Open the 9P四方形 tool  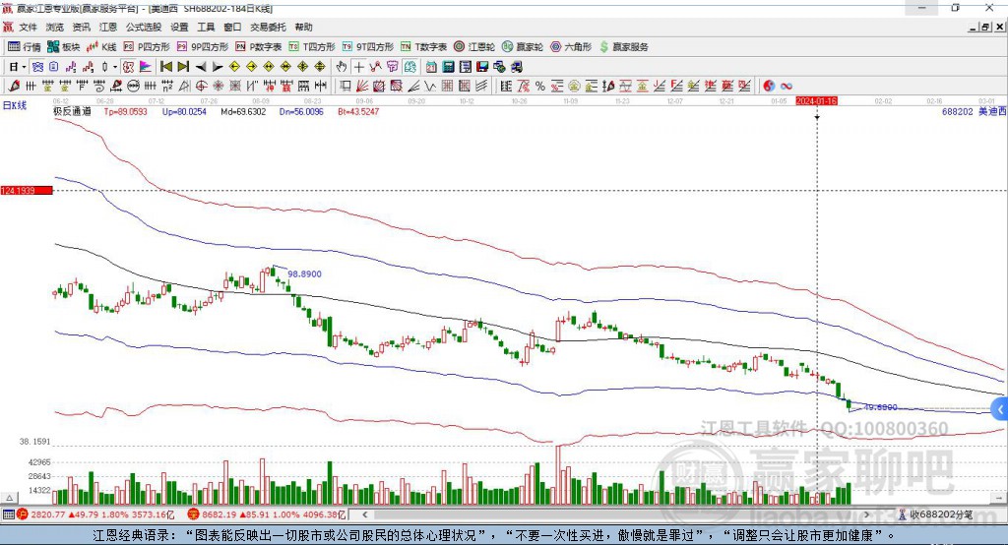[203, 47]
